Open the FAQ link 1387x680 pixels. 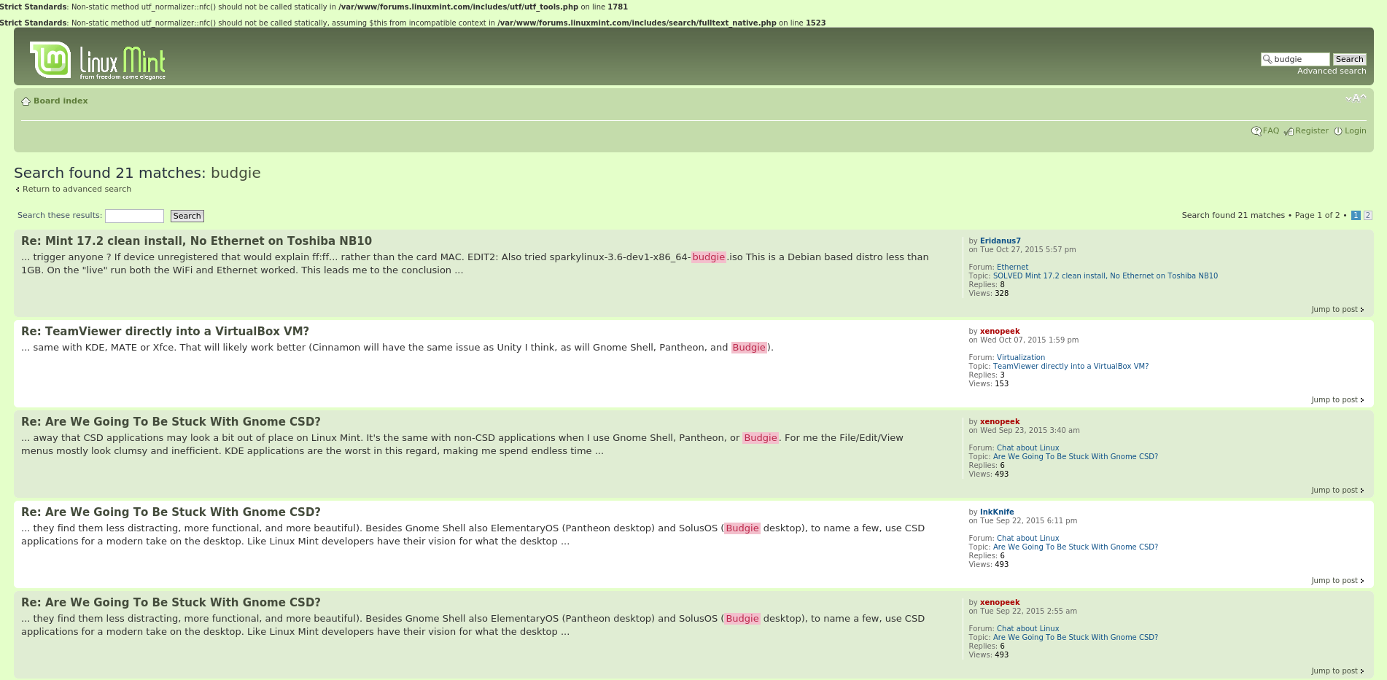(1271, 131)
